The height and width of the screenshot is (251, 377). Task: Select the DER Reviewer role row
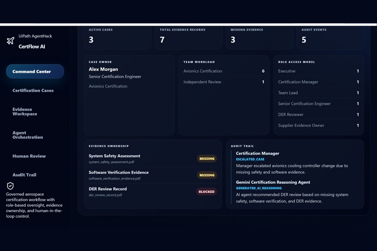pyautogui.click(x=319, y=115)
